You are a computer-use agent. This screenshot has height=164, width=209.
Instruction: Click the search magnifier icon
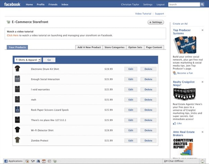pyautogui.click(x=202, y=5)
